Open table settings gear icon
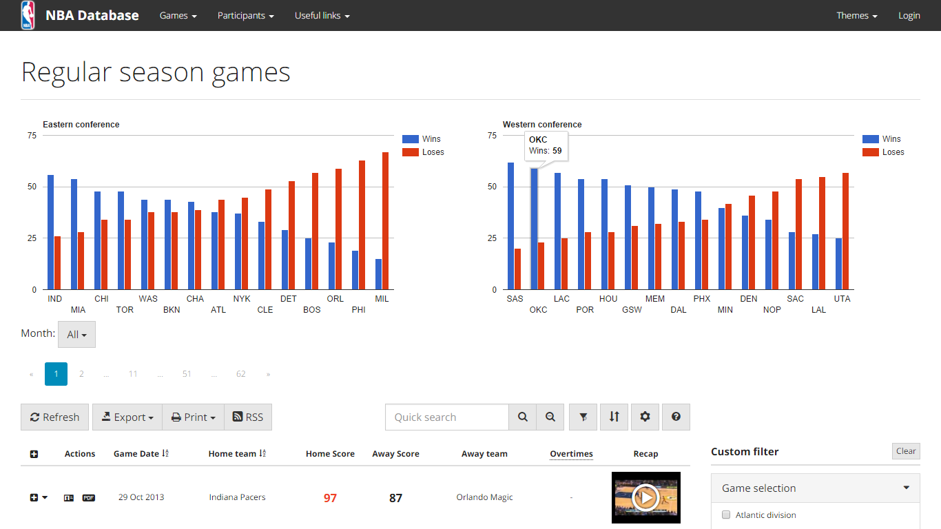Screen dimensions: 941x529 point(645,417)
